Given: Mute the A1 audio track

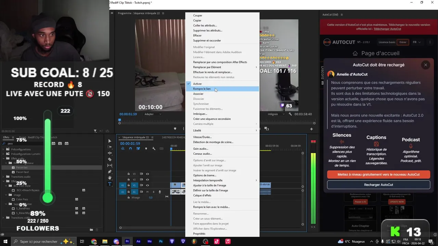Looking at the screenshot, I should [147, 192].
